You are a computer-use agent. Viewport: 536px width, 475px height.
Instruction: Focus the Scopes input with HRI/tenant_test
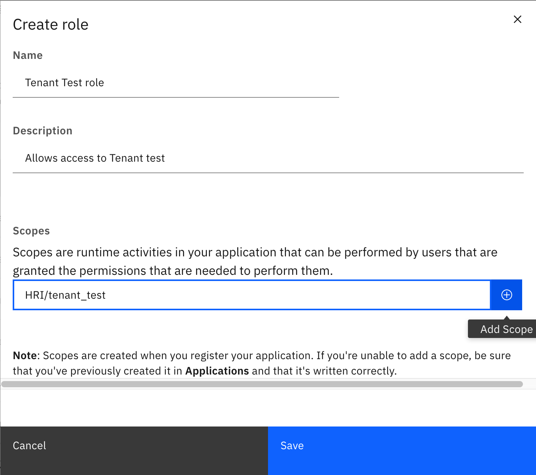[x=252, y=295]
